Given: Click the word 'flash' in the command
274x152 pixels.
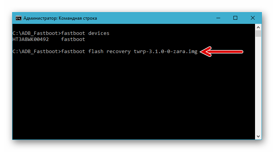Looking at the screenshot, I should coord(96,52).
